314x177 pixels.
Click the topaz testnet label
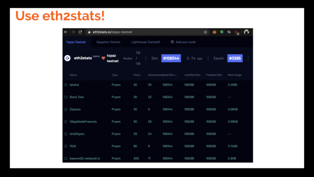click(112, 58)
